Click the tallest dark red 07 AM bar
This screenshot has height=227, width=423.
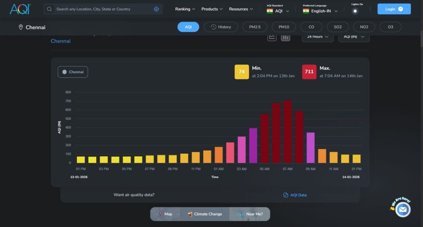288,131
